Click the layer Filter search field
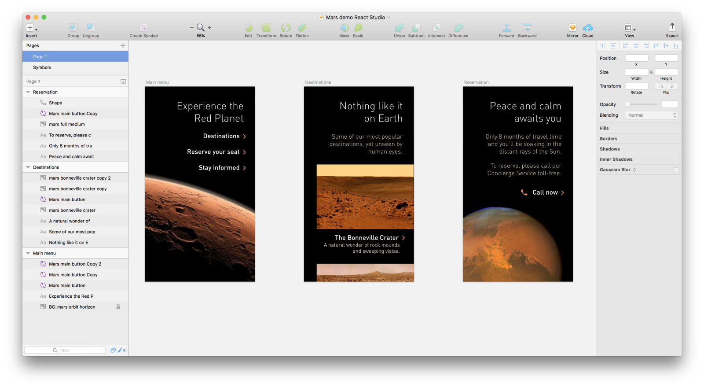Viewport: 704px width, 388px height. (x=65, y=350)
